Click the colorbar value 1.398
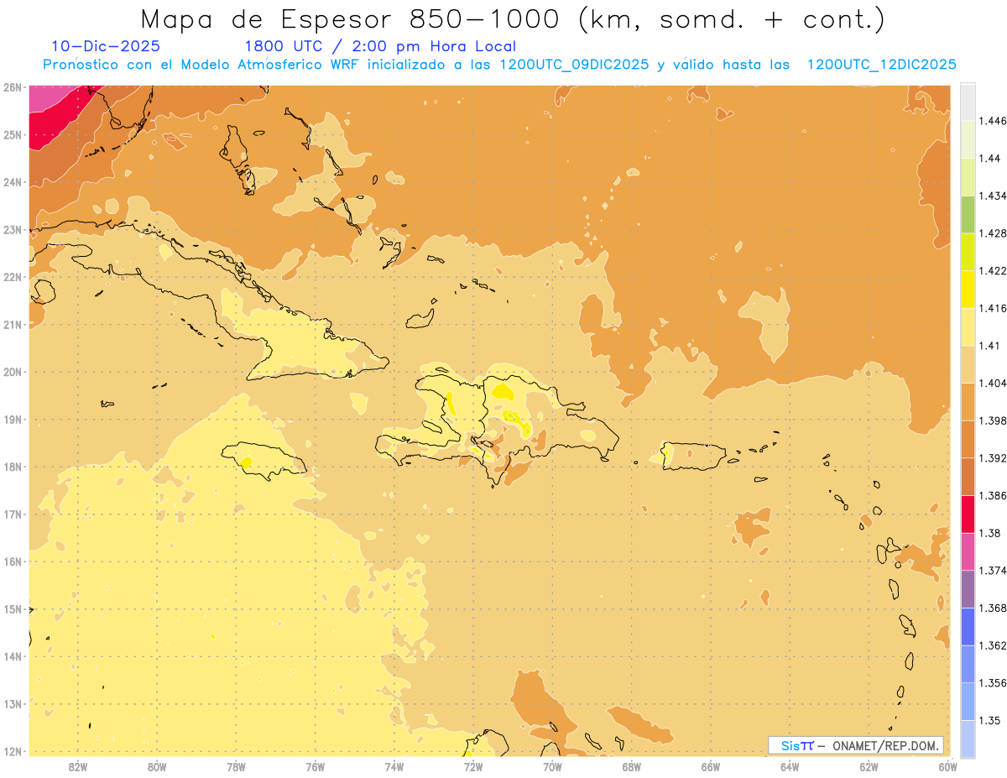The image size is (1007, 778). [x=993, y=420]
